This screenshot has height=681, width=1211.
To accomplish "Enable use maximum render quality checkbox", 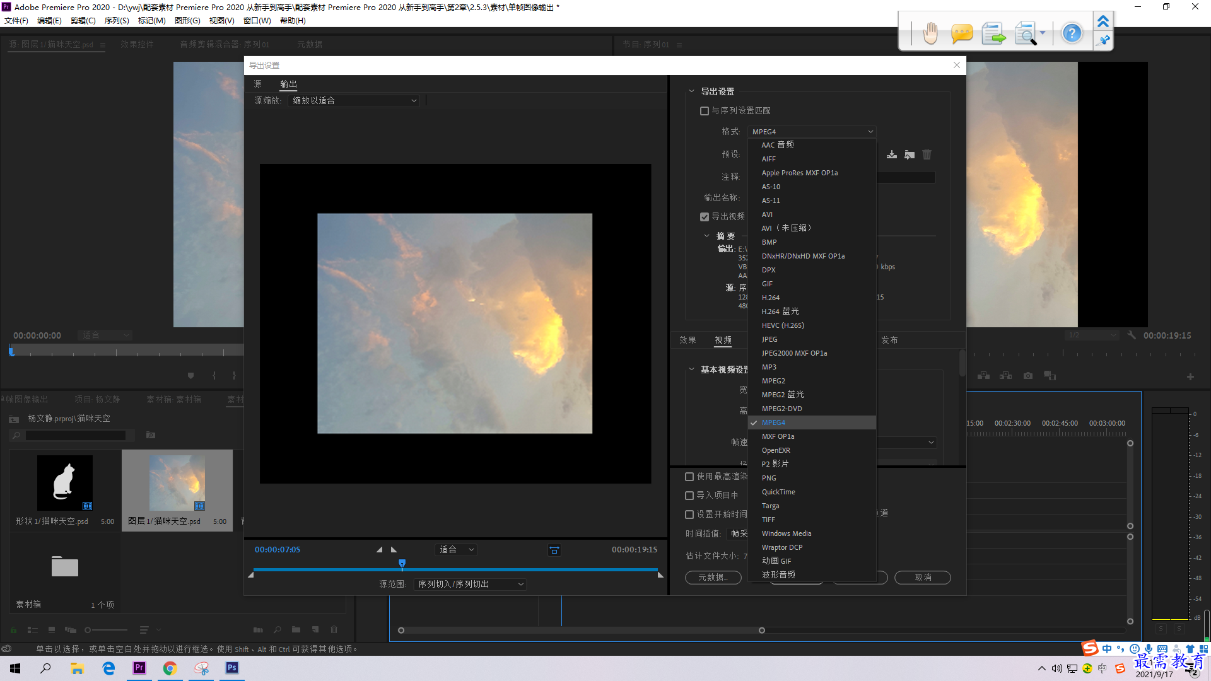I will 689,477.
